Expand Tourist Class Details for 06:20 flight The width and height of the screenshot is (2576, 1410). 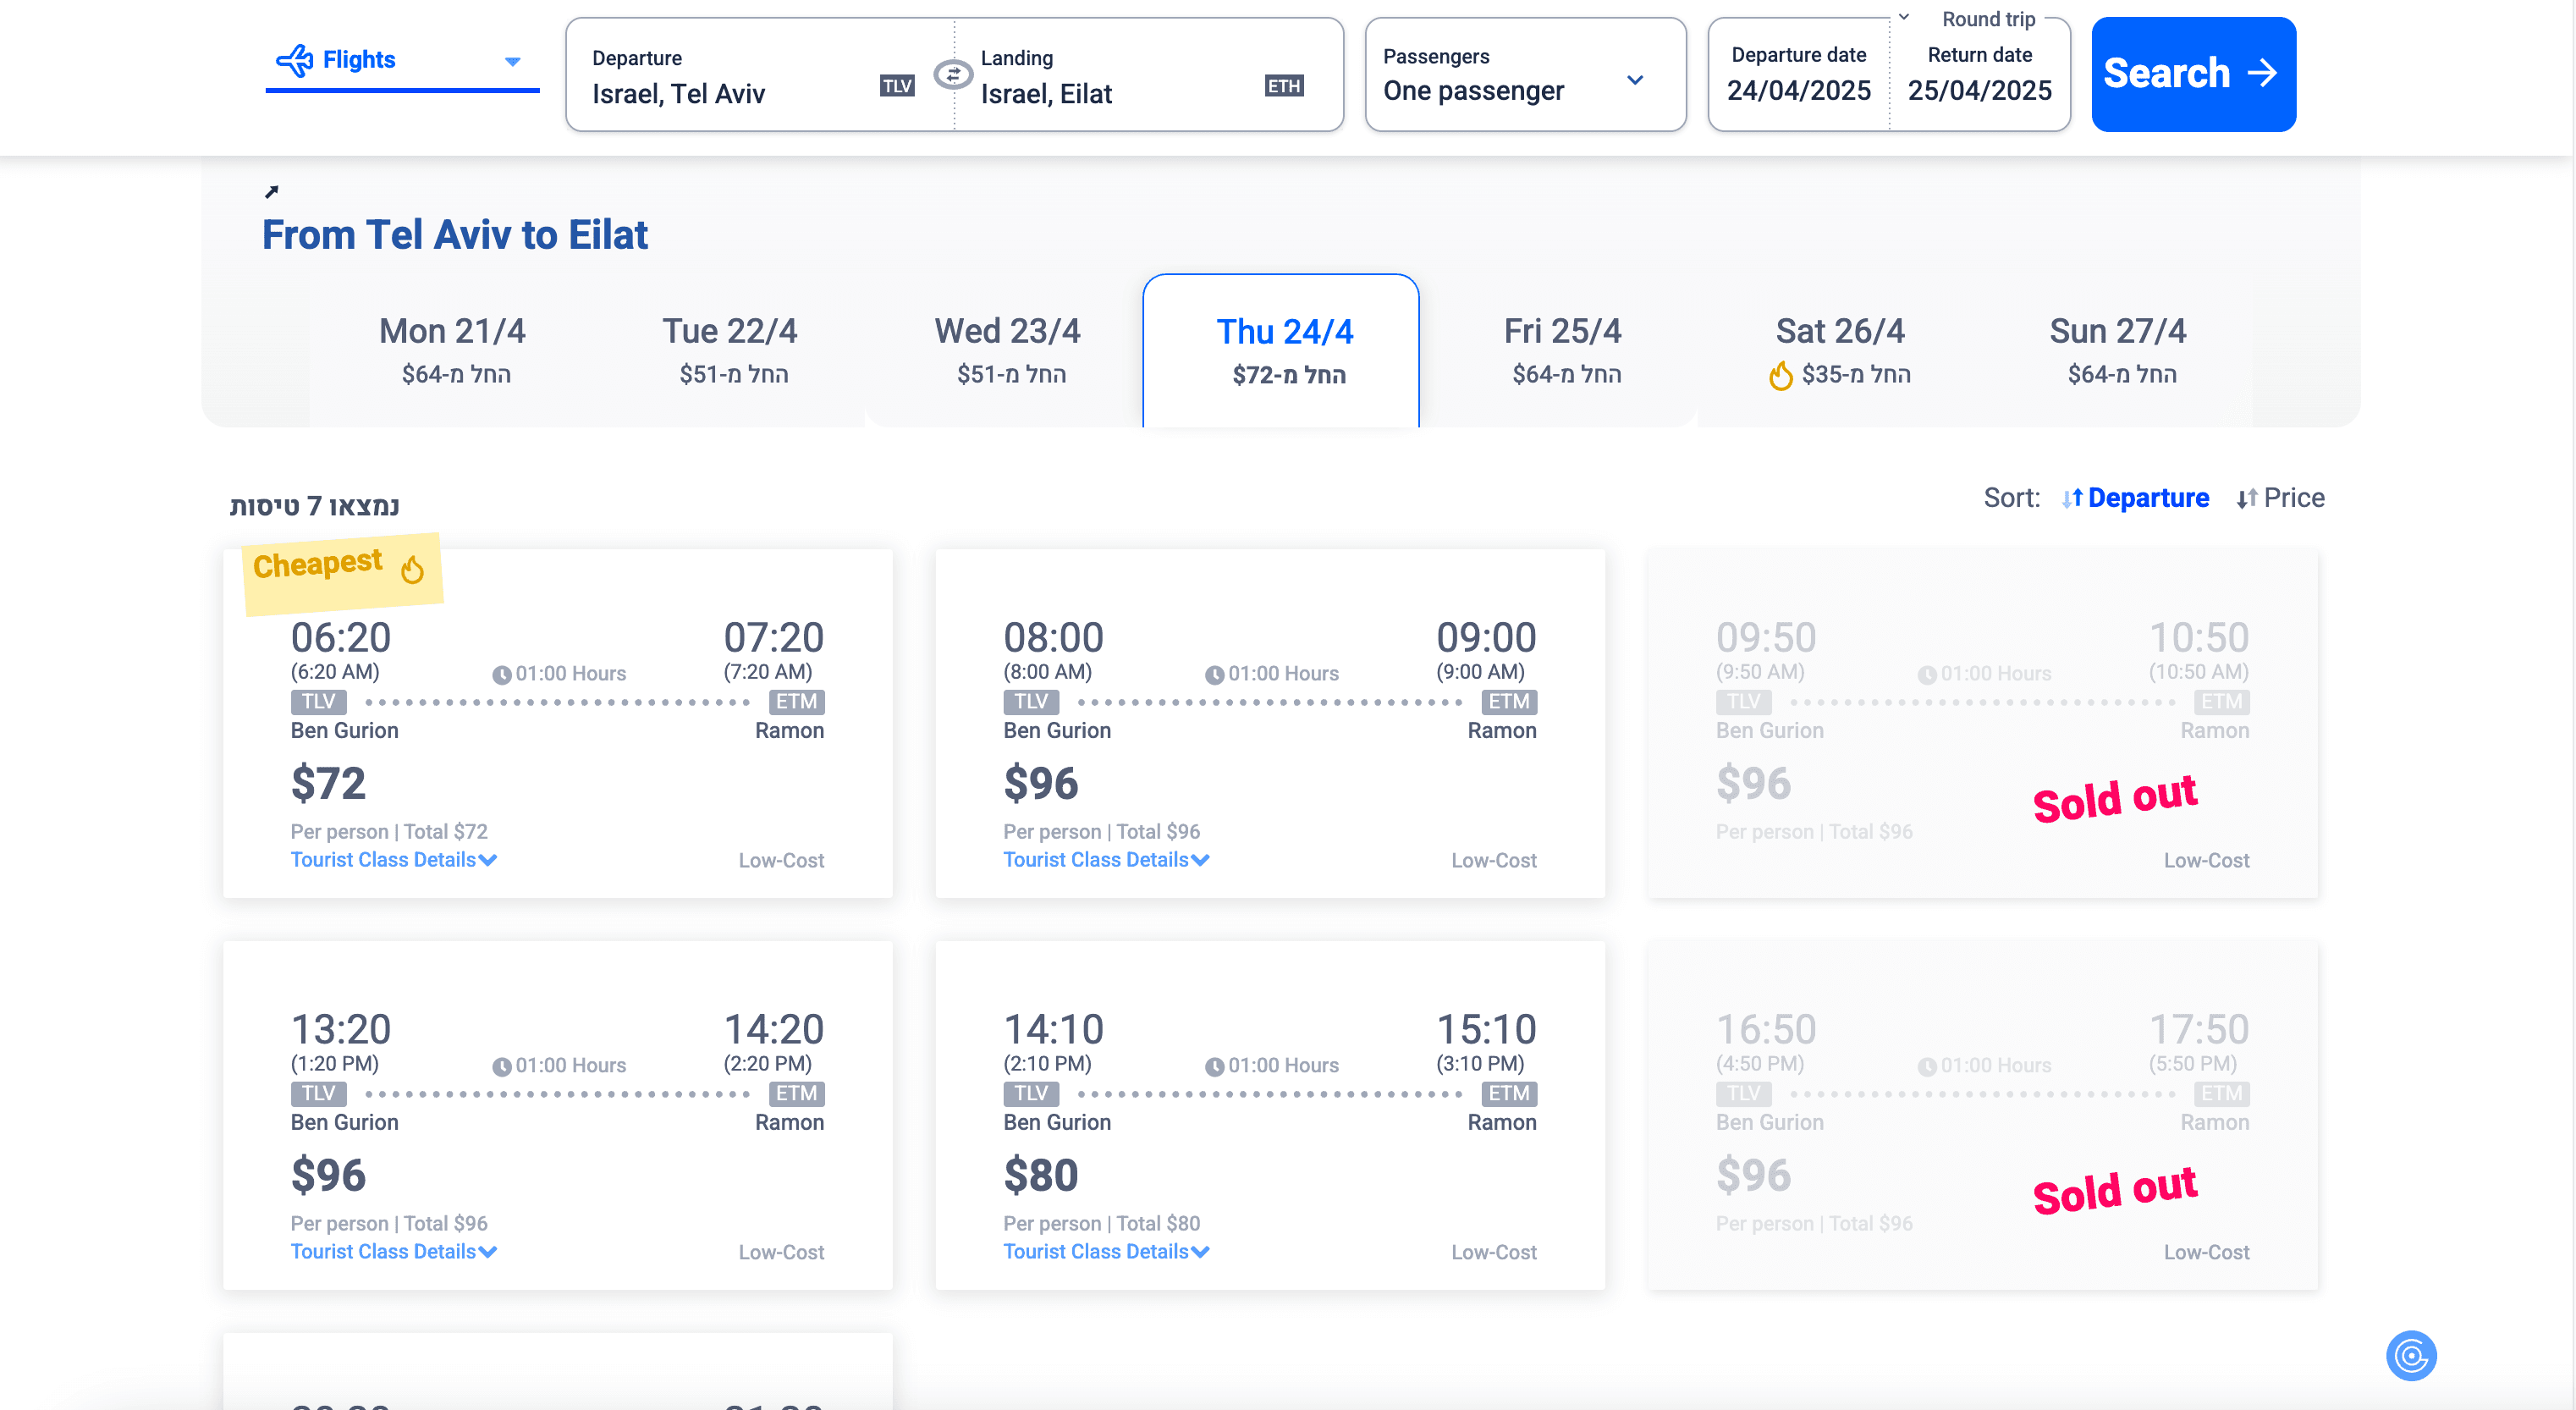[393, 860]
